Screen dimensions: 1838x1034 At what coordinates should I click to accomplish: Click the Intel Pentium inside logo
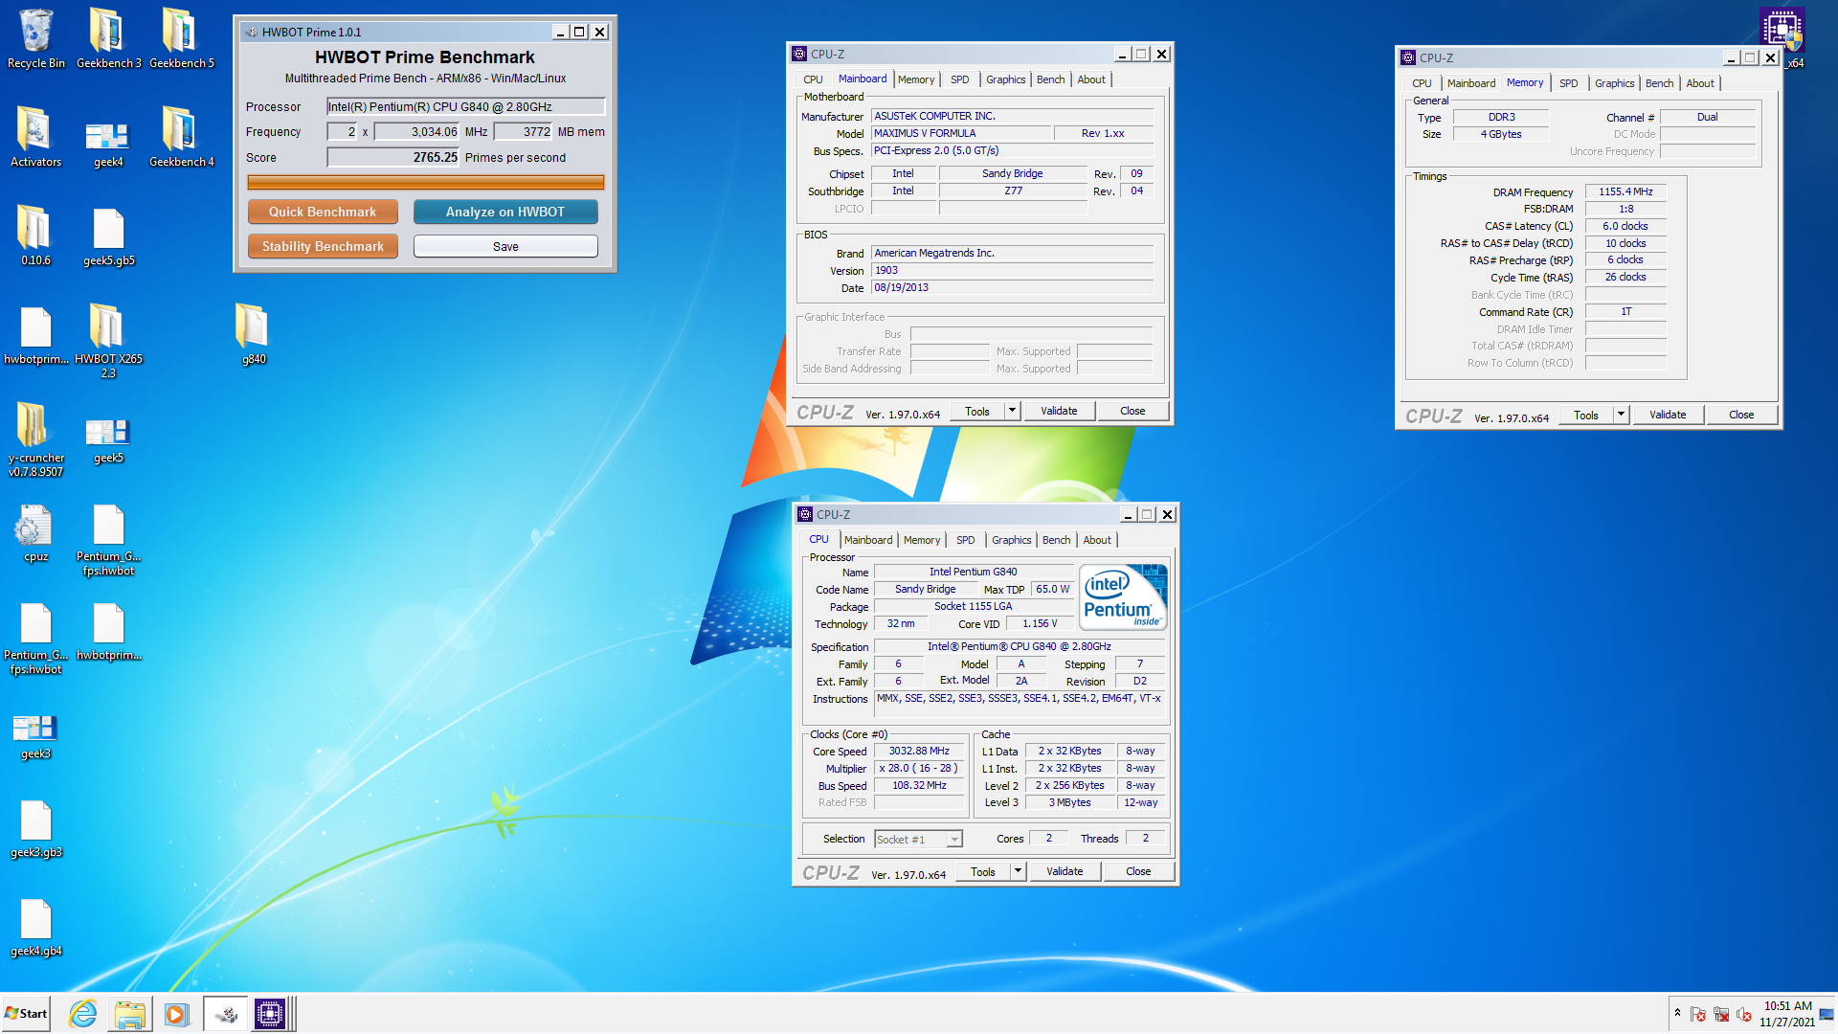pos(1123,596)
